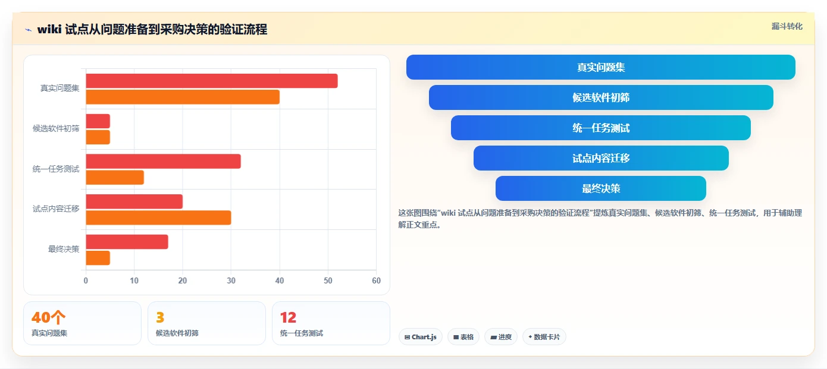
Task: Open the 40个 真实问题集 stat card
Action: (x=82, y=323)
